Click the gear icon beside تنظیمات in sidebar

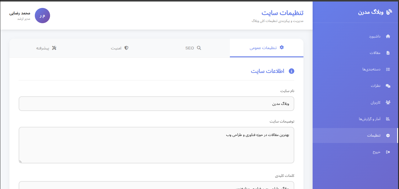pos(388,135)
